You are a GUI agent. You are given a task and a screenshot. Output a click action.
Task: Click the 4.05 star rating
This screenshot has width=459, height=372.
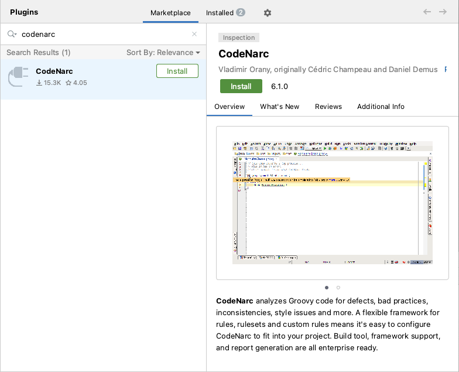[x=76, y=83]
